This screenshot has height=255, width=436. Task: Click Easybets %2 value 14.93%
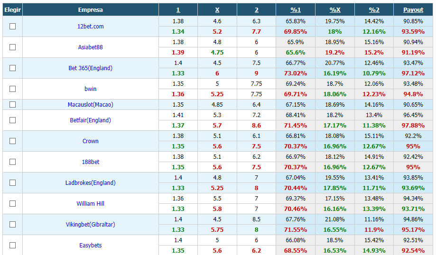coord(374,251)
